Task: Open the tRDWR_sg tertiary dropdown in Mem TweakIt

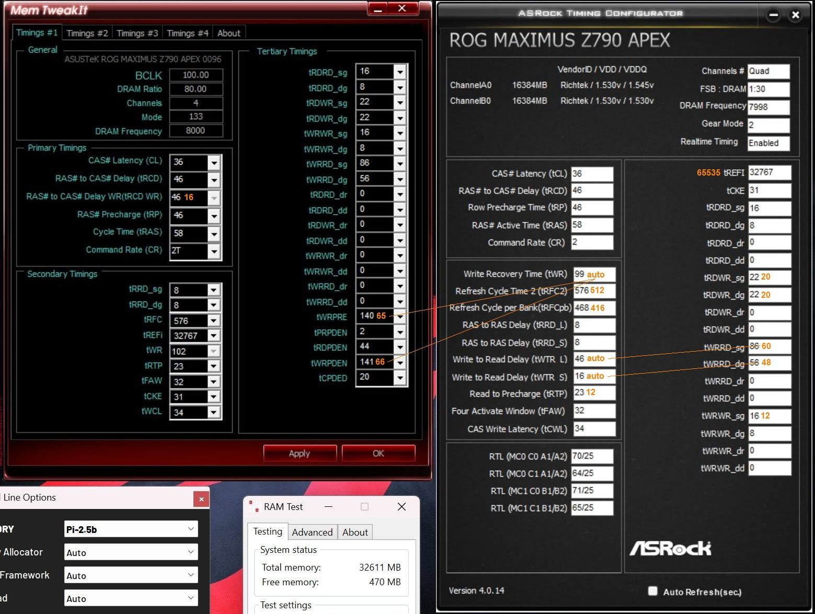Action: point(400,102)
